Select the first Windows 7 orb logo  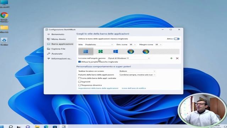131,51
